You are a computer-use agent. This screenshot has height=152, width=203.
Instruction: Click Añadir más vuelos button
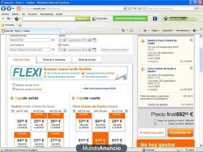pyautogui.click(x=152, y=133)
